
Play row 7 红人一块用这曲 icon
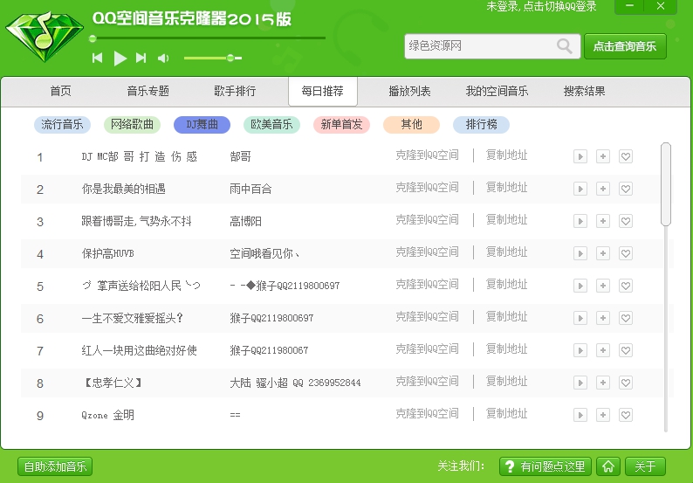580,350
